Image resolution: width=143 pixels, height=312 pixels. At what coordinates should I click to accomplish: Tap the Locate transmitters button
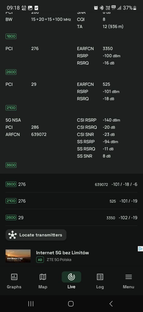[36, 235]
